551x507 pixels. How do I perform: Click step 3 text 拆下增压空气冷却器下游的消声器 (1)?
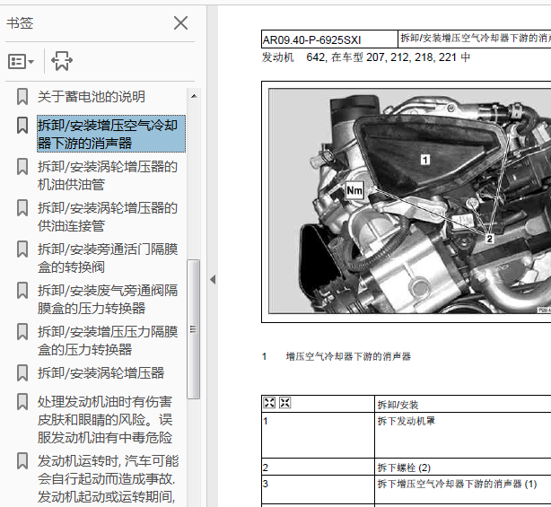[x=457, y=485]
